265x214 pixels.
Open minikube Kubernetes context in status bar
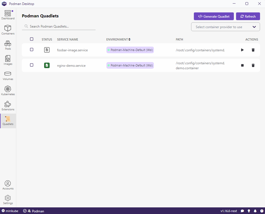[10, 211]
